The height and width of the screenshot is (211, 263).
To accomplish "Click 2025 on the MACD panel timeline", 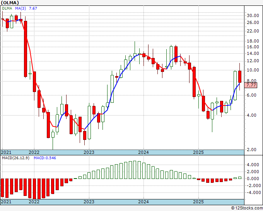I will click(198, 202).
